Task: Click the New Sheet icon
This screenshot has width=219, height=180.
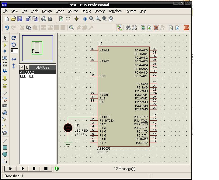Action: pyautogui.click(x=149, y=28)
